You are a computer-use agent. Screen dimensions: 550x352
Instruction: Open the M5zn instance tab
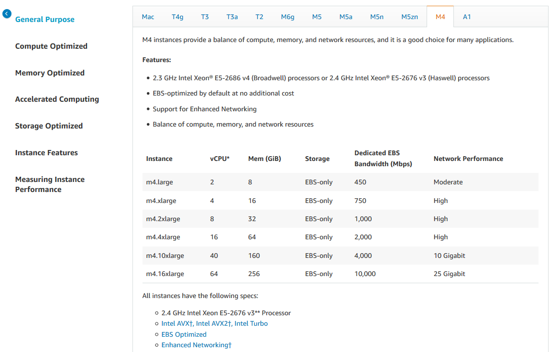point(409,17)
